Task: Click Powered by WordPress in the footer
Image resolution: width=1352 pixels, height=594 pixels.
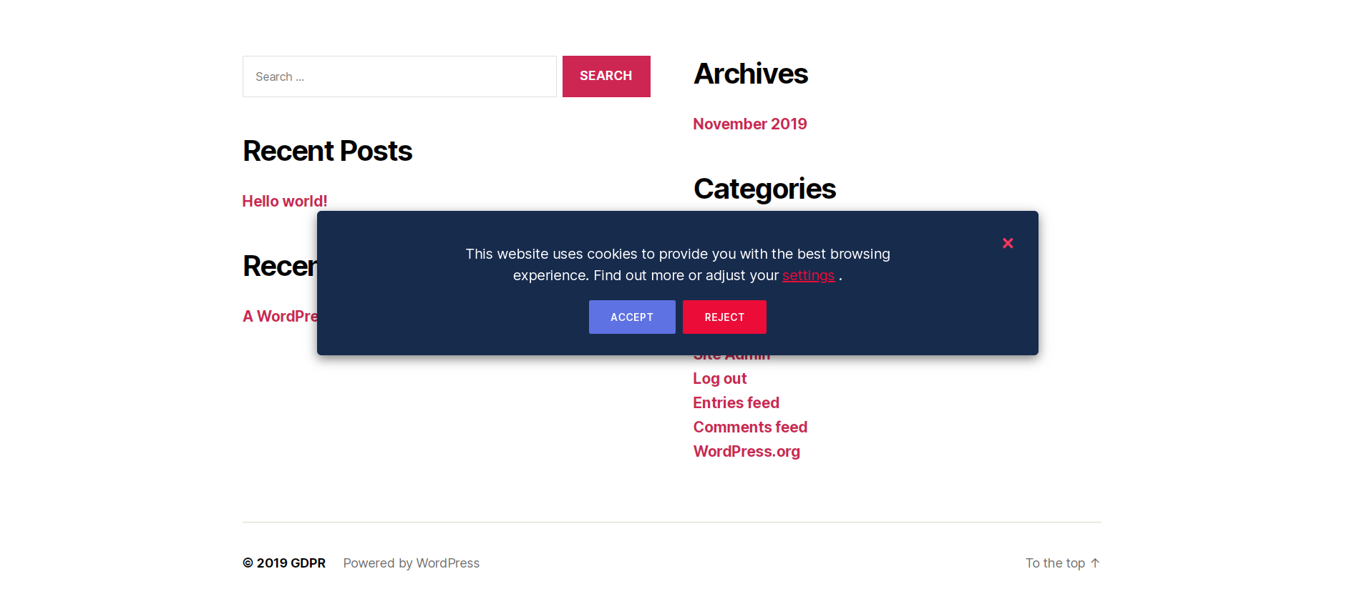Action: pos(411,563)
